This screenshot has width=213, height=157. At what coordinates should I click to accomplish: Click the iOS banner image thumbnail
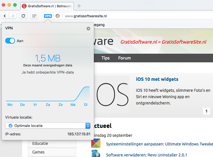(112, 95)
